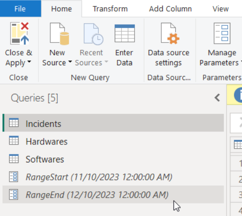Screen dimensions: 242x216
Task: Click the Enter Data label
Action: [124, 58]
